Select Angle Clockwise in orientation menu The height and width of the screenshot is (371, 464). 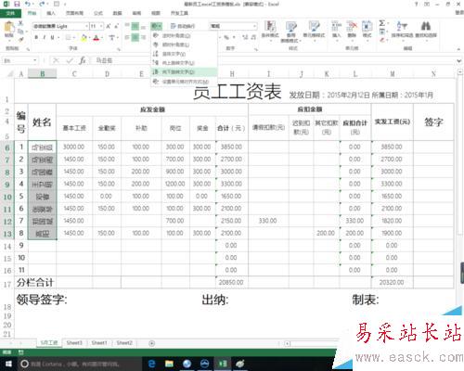[x=184, y=45]
